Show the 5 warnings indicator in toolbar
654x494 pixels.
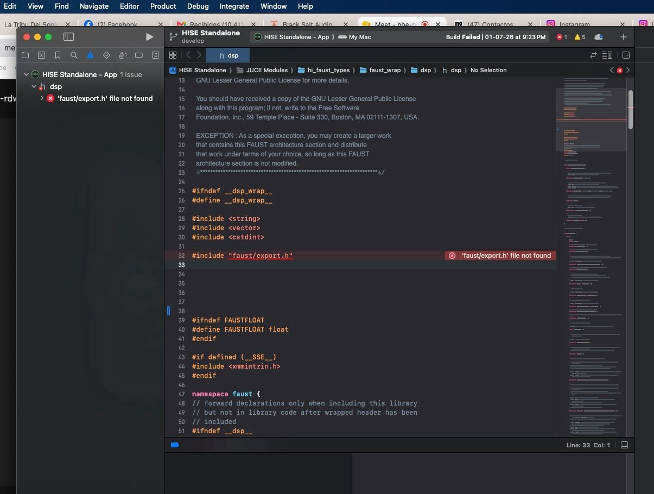click(x=580, y=37)
